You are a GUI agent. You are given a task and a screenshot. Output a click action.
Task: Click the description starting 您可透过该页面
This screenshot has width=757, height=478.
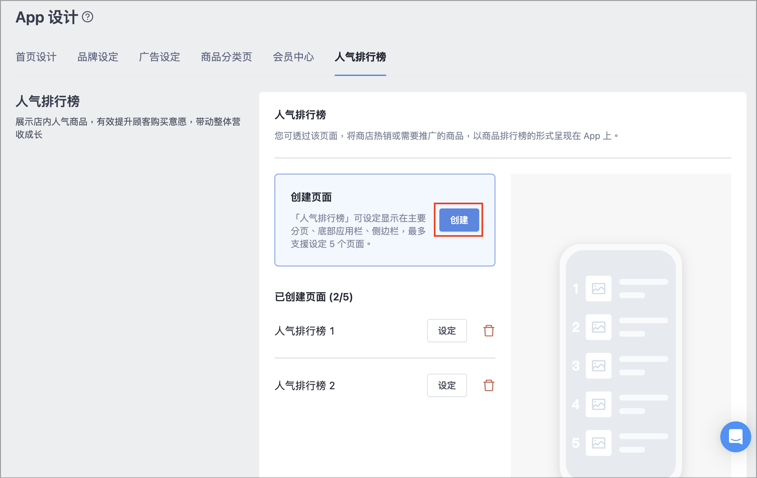click(x=447, y=136)
